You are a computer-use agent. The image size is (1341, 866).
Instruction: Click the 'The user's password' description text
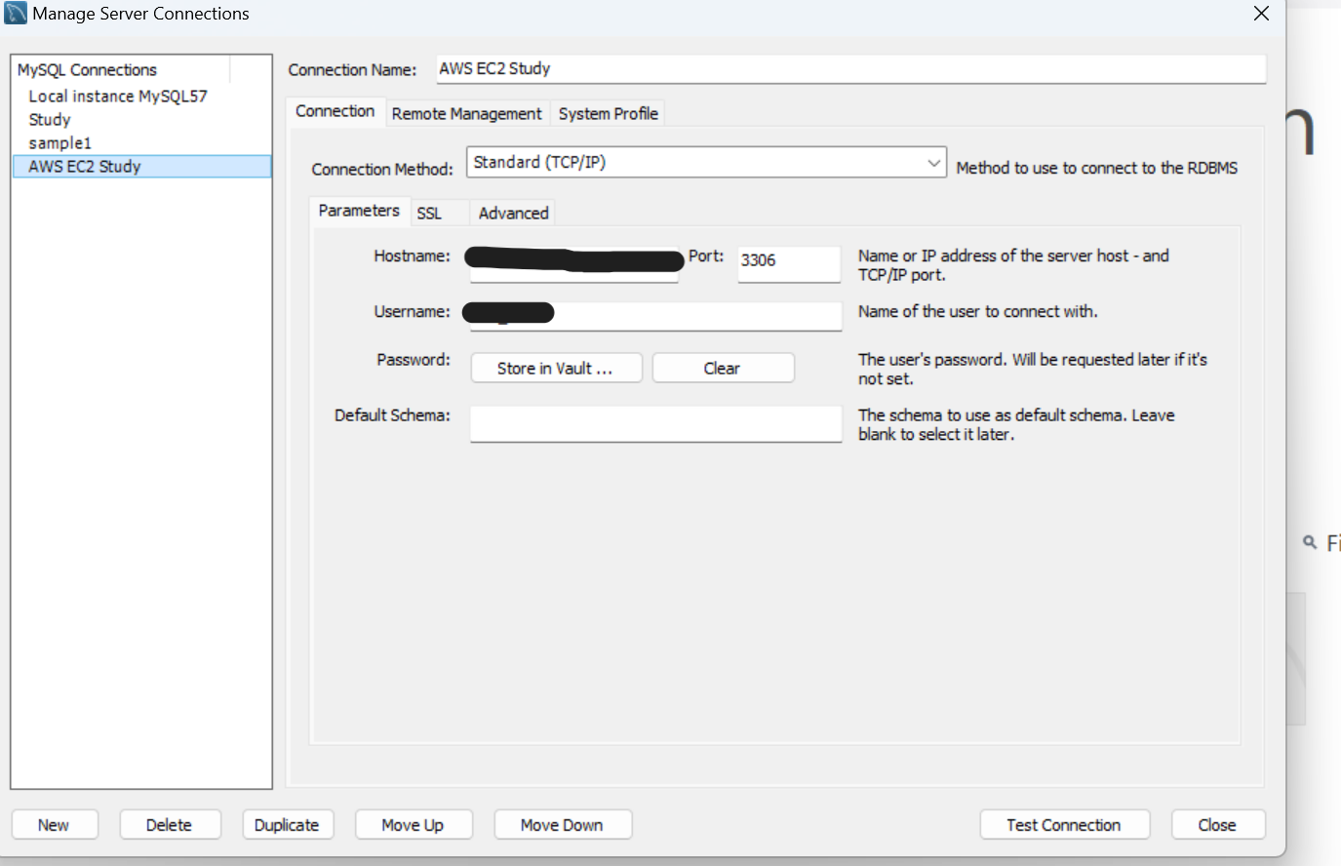(1032, 370)
